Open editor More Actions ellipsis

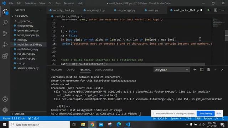[x=222, y=10]
